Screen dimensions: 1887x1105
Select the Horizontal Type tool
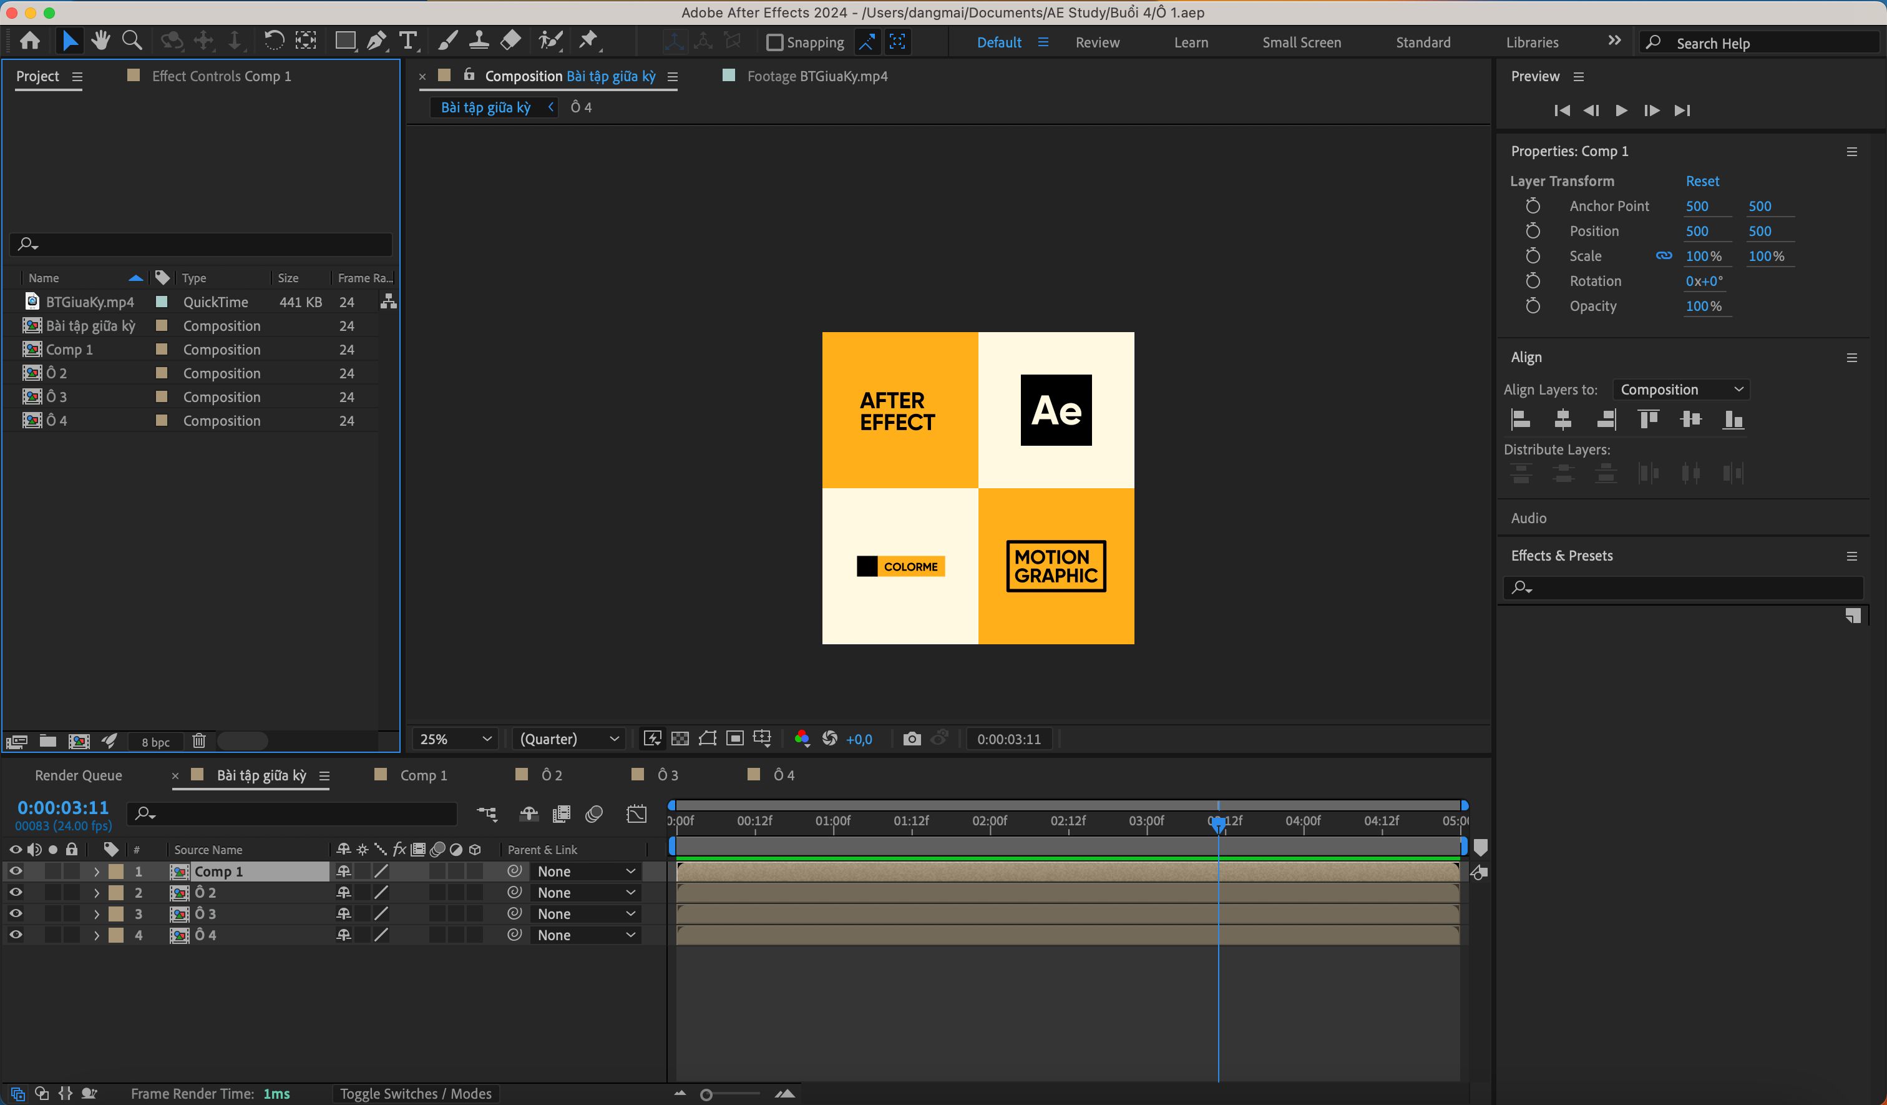click(x=408, y=41)
